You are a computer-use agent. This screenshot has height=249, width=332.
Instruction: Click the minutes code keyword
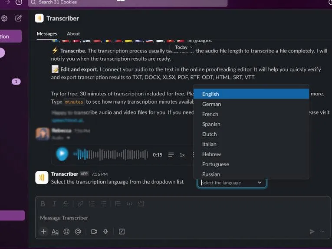click(74, 102)
